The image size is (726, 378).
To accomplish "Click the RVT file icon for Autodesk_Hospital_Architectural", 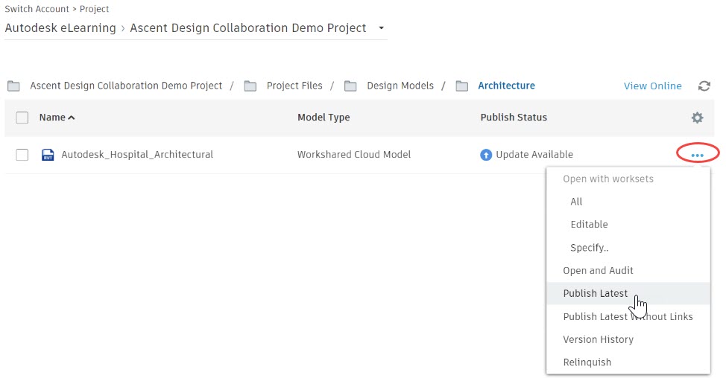I will click(x=48, y=154).
